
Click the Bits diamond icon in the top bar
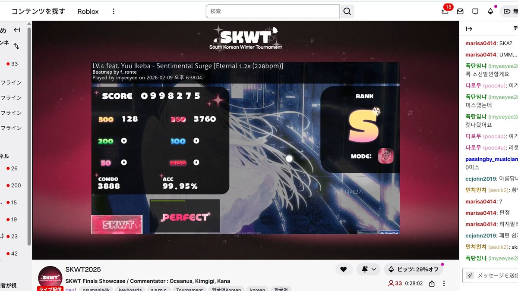point(490,12)
